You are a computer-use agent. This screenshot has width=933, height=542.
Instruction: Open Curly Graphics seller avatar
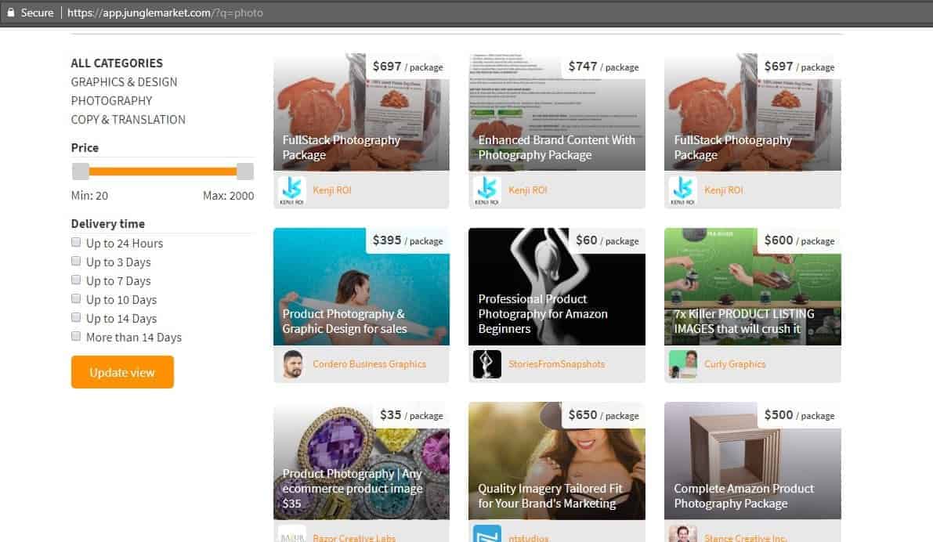point(682,364)
